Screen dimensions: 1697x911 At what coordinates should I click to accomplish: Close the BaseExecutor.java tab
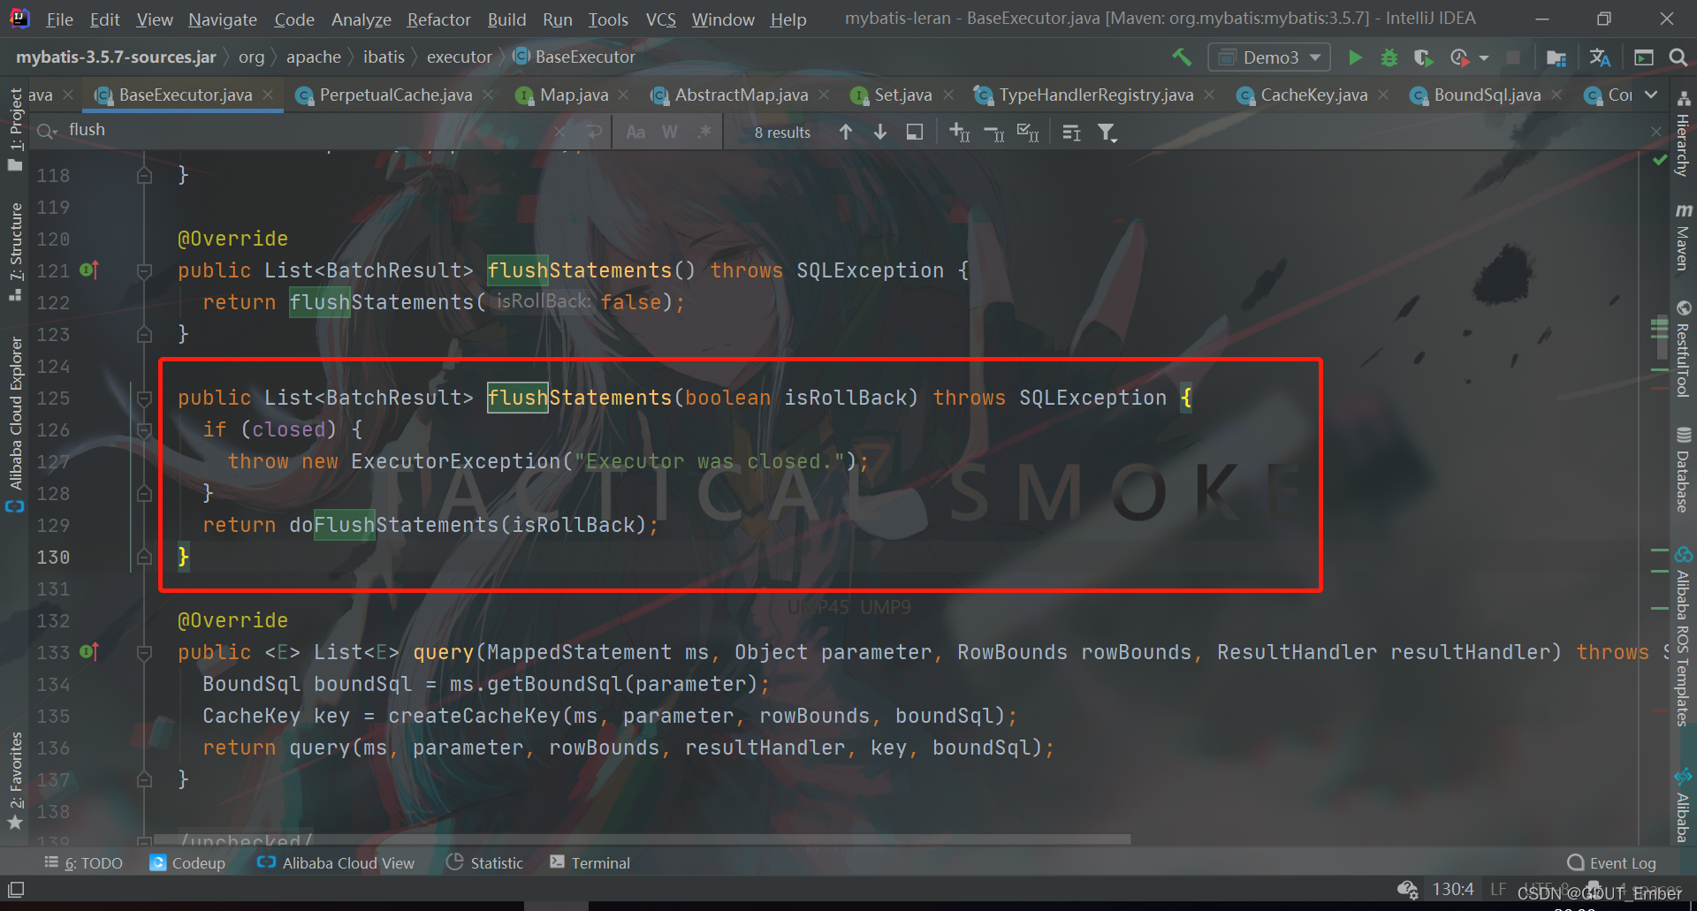[x=268, y=95]
